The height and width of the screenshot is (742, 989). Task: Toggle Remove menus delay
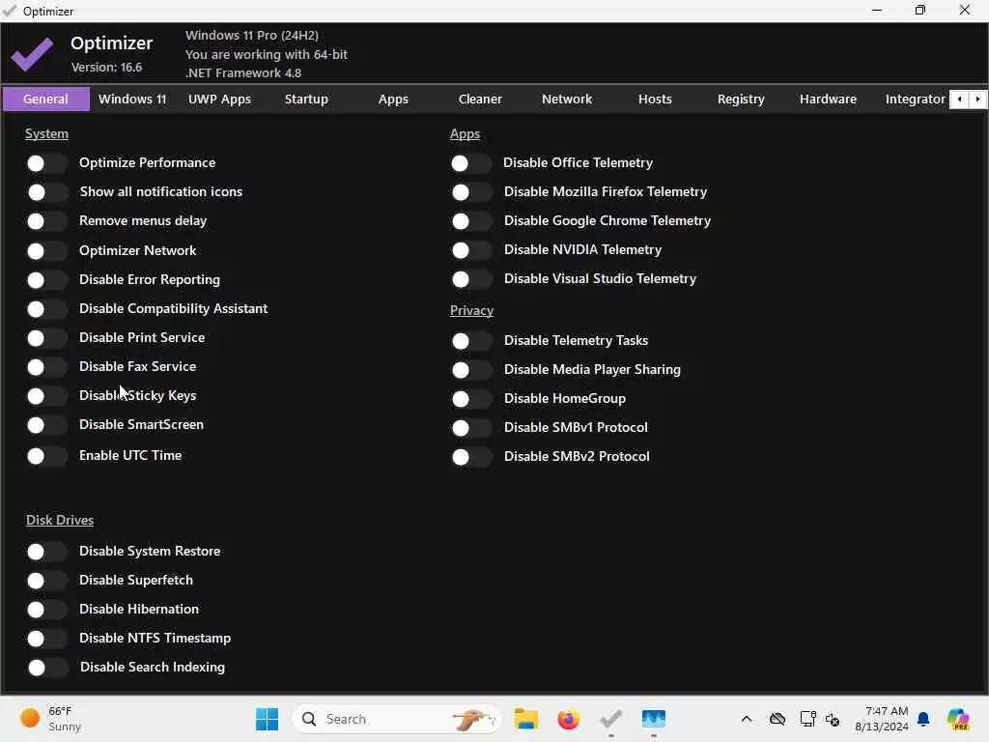46,221
